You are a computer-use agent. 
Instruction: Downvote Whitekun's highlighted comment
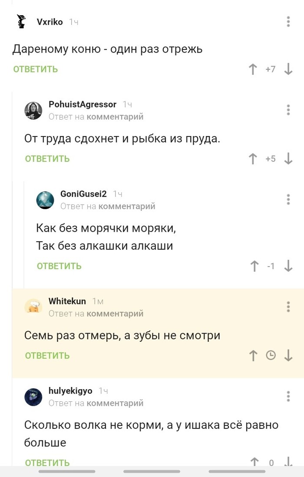[x=288, y=356]
